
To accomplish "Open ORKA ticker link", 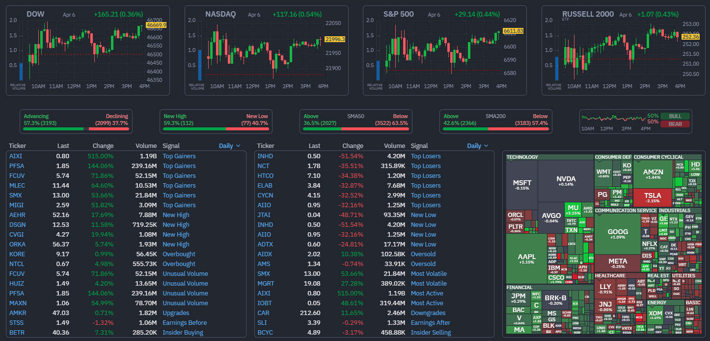I will click(17, 244).
